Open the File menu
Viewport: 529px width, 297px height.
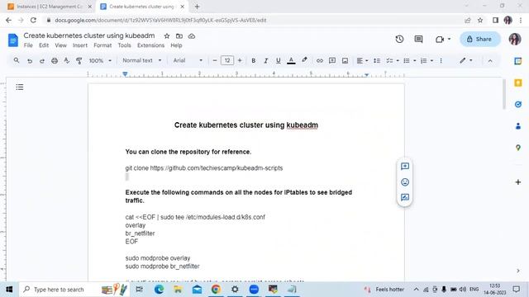(28, 45)
